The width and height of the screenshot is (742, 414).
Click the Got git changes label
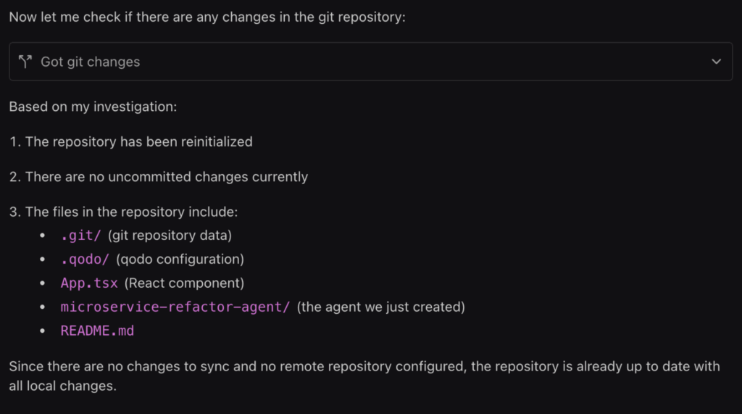click(91, 62)
